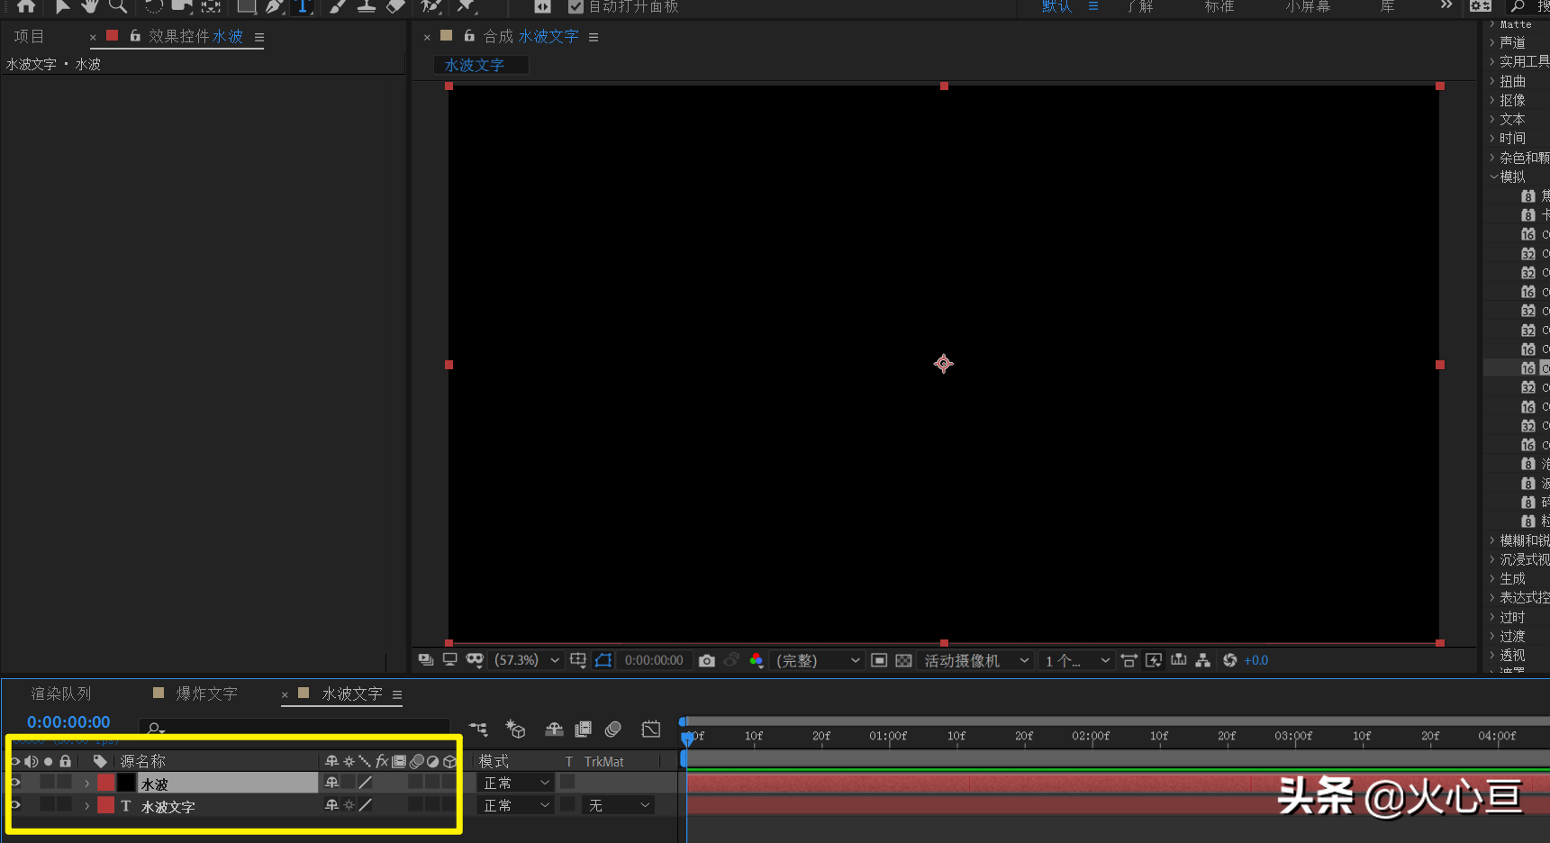Open composition flowchart icon in viewer
This screenshot has height=843, width=1550.
coord(1202,661)
